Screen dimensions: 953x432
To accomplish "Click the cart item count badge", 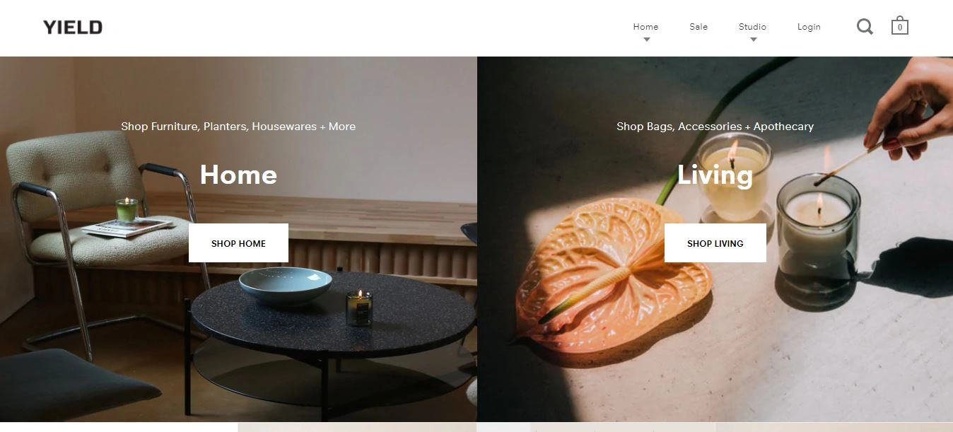I will [x=899, y=28].
